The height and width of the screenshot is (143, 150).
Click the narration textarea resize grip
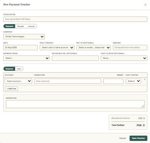click(x=143, y=106)
